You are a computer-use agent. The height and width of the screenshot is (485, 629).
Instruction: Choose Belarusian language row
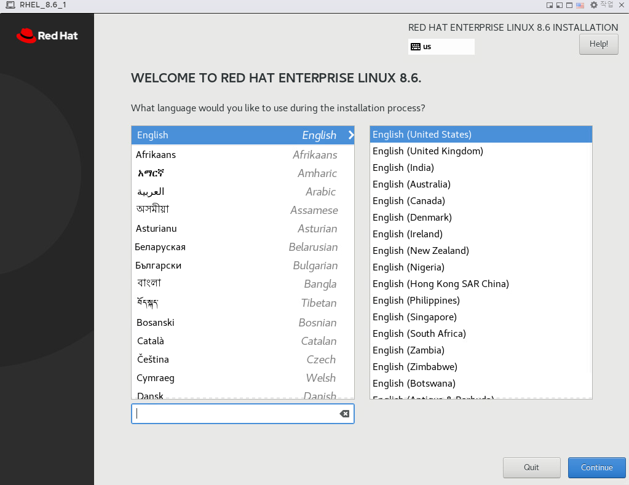click(x=243, y=246)
